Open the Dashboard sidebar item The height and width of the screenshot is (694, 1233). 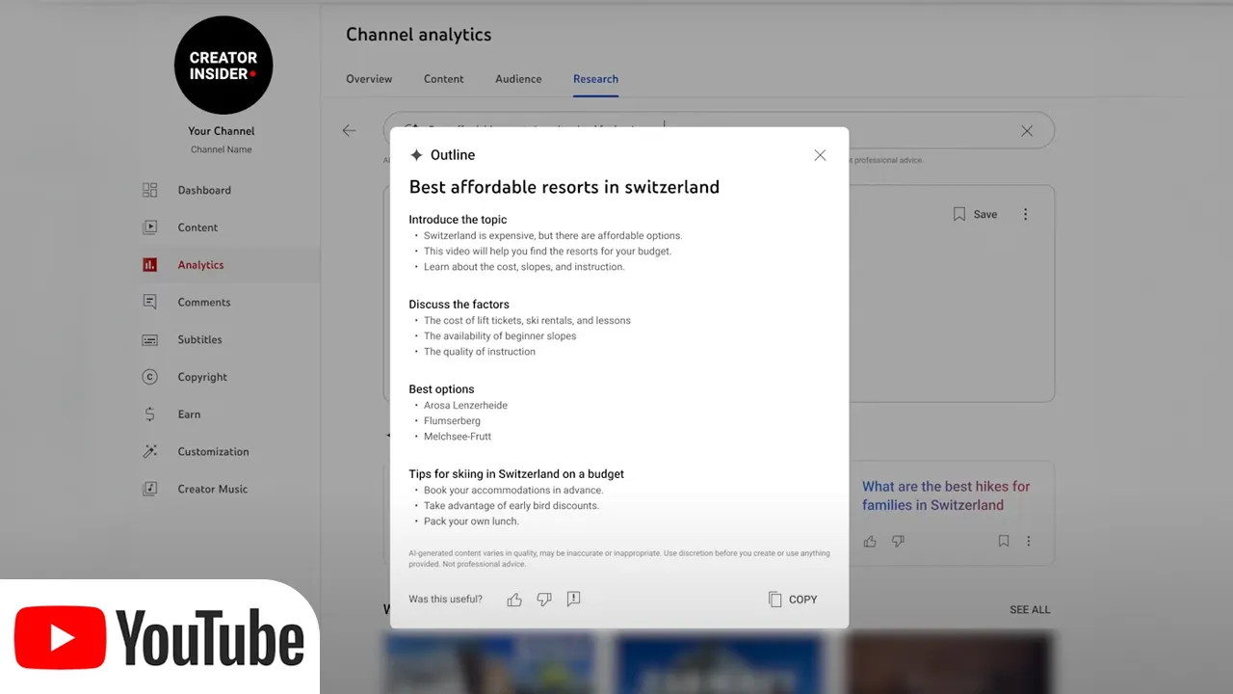[204, 191]
